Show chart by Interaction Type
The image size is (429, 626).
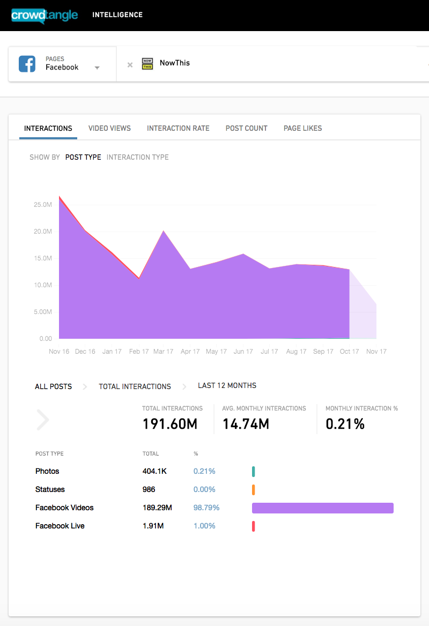(x=137, y=158)
